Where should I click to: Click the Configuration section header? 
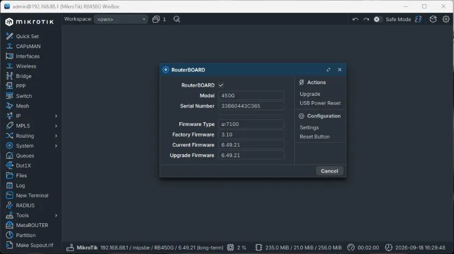tap(320, 116)
